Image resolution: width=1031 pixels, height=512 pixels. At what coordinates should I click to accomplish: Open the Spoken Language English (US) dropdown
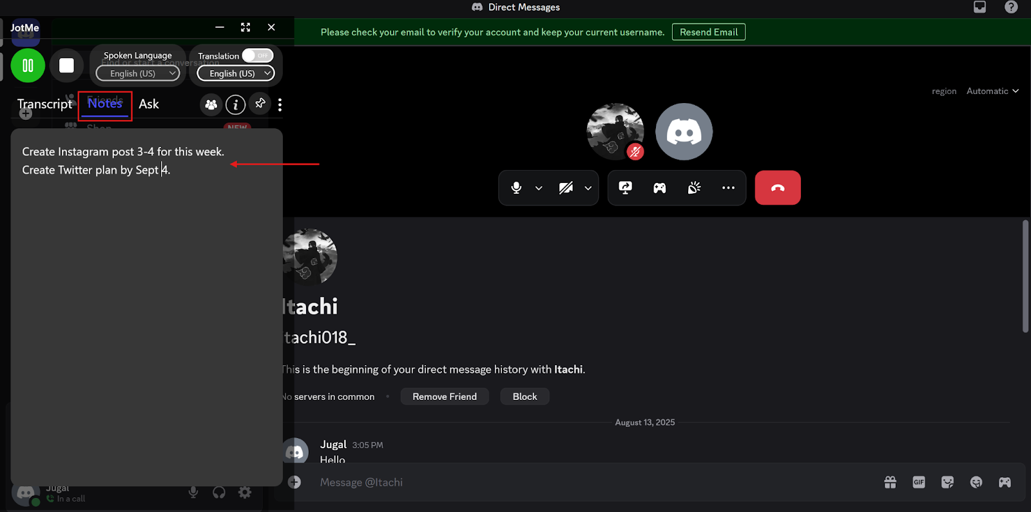click(x=138, y=73)
